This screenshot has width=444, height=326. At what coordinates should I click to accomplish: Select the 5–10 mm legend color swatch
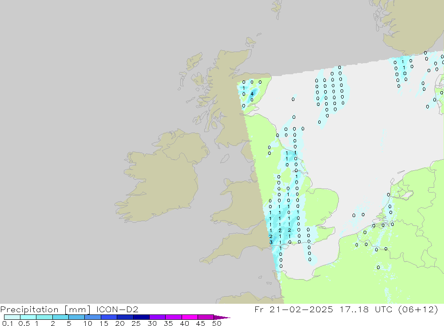point(76,317)
